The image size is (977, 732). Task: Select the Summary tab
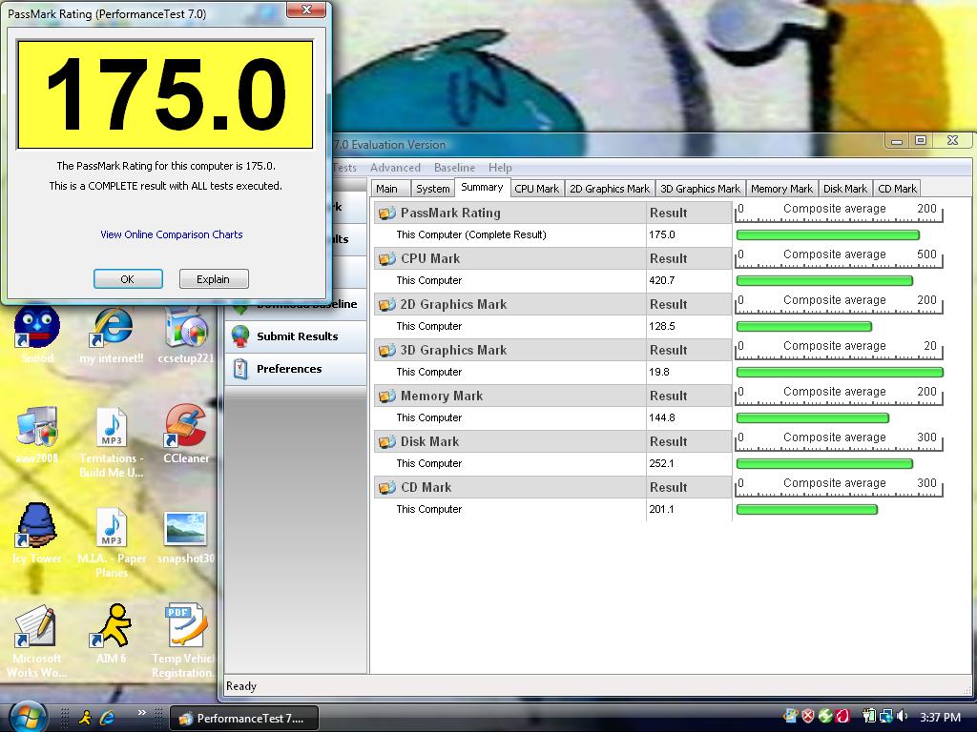[482, 188]
